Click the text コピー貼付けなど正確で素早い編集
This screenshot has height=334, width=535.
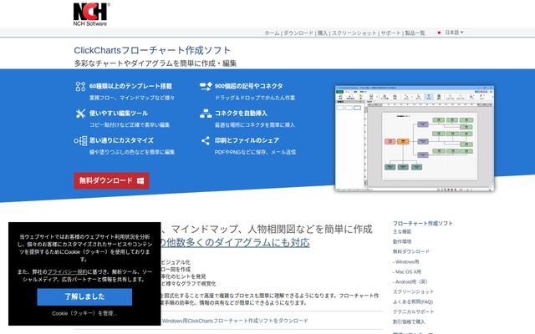click(130, 125)
